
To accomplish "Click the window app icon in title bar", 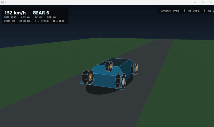I will [x=2, y=2].
